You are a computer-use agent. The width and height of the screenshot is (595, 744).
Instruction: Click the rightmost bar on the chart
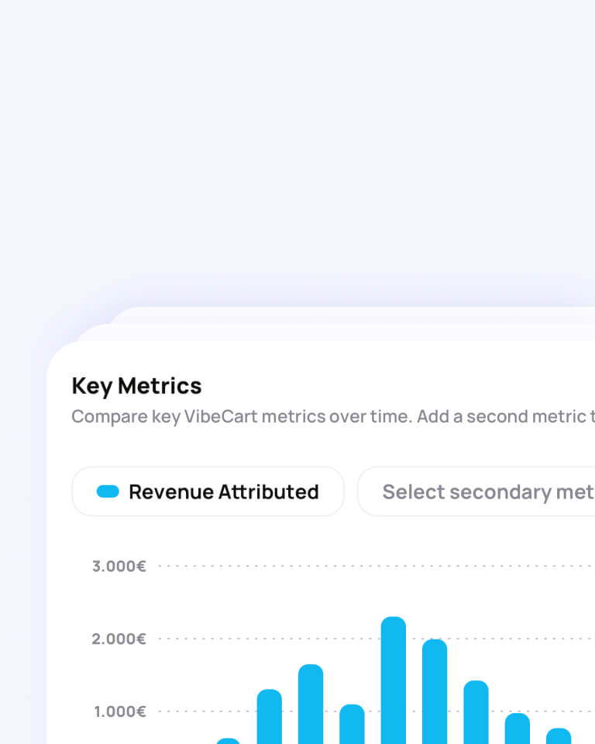coord(559,738)
